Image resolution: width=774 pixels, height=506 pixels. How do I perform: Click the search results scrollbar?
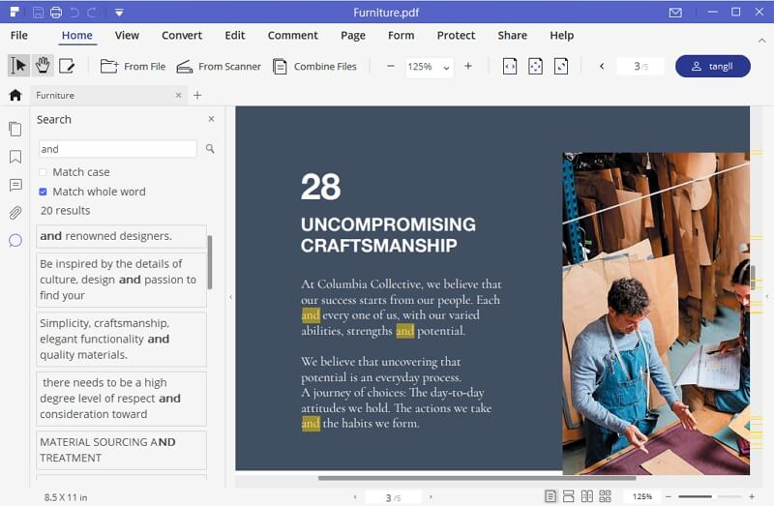(210, 261)
